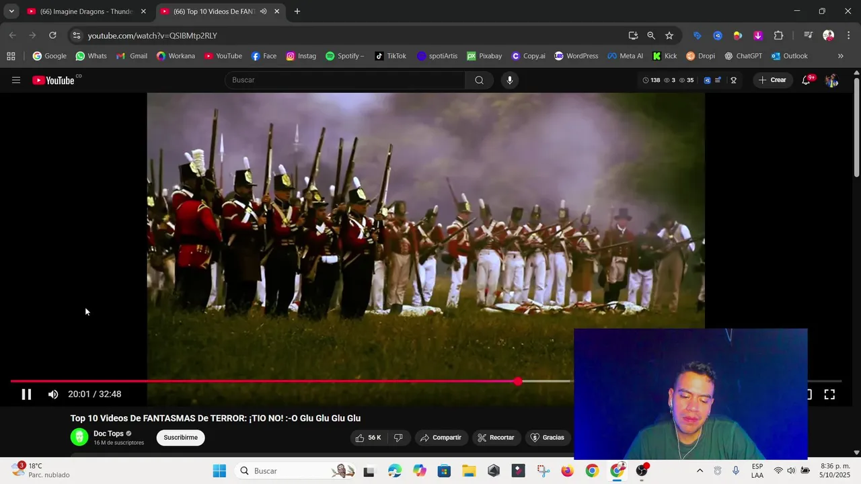Bookmark this page with the star
The height and width of the screenshot is (484, 861).
coord(669,36)
